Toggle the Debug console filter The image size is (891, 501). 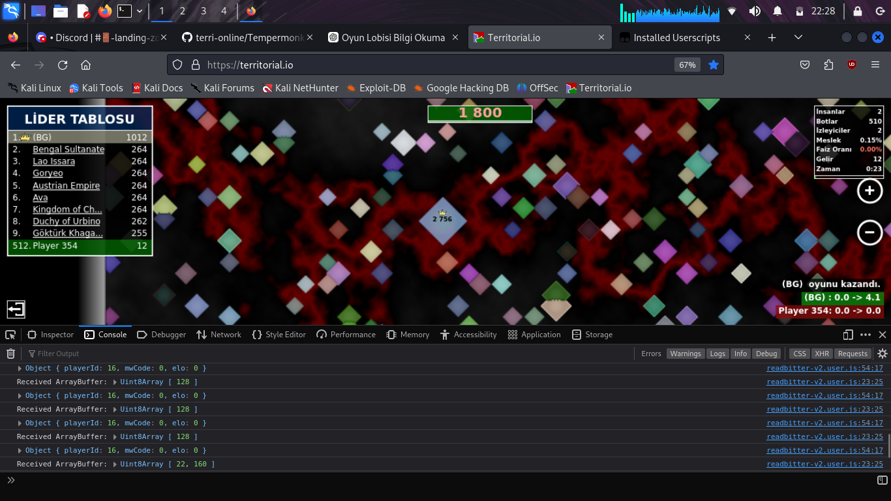(x=766, y=354)
